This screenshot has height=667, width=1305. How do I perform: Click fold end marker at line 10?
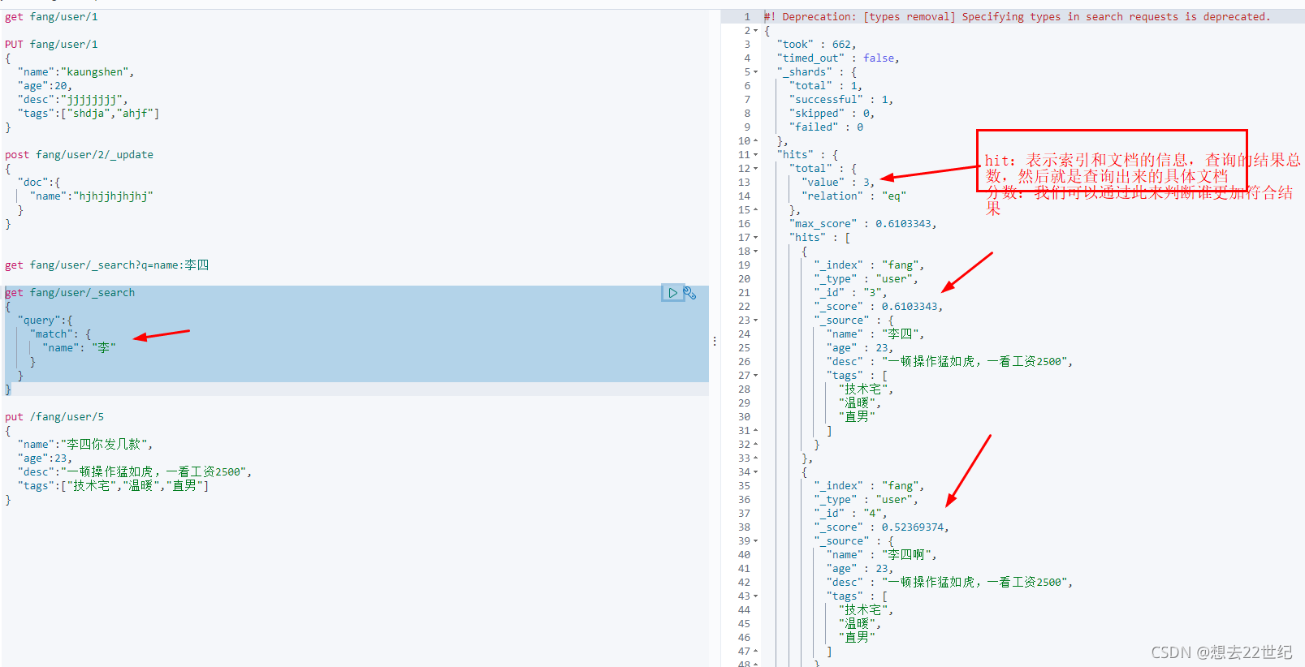[x=756, y=141]
